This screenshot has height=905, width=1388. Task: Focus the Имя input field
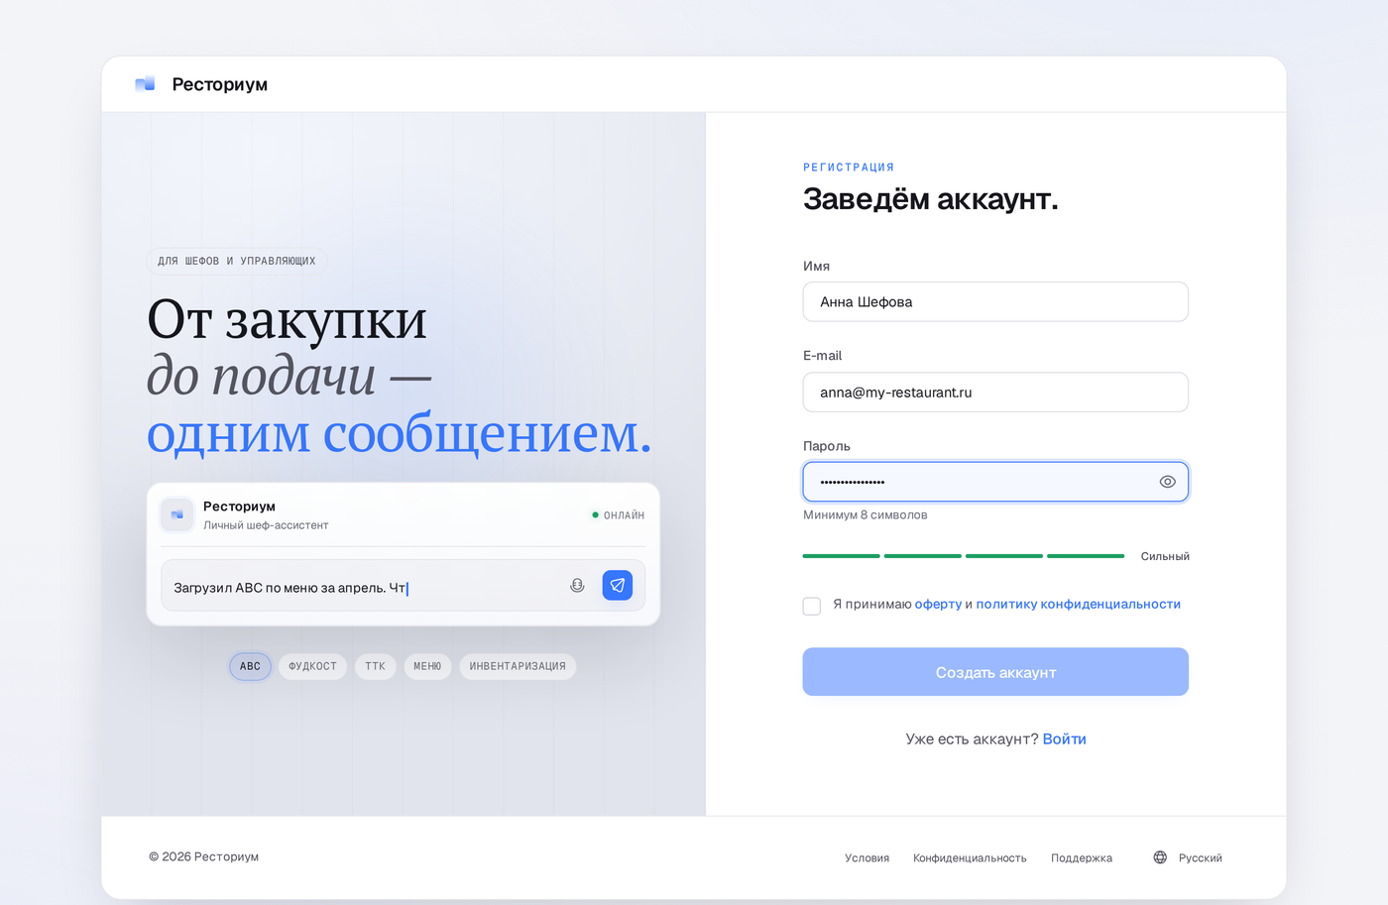995,302
